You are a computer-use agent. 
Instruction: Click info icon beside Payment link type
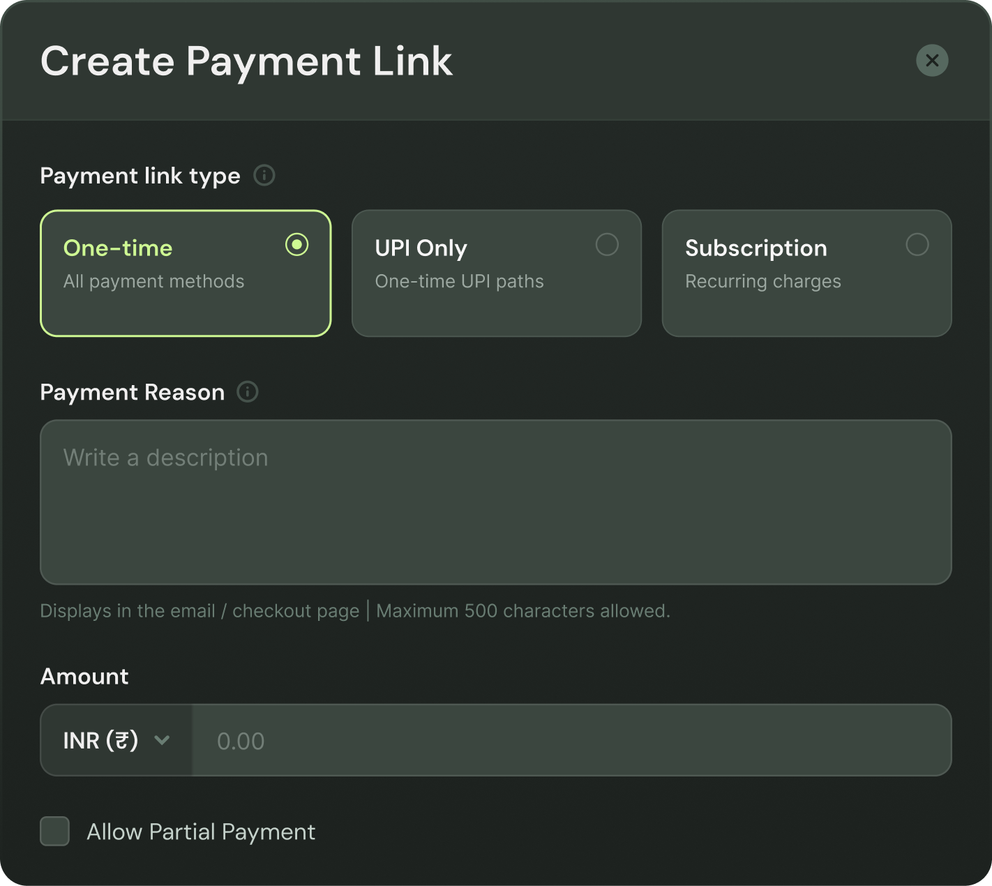coord(264,175)
